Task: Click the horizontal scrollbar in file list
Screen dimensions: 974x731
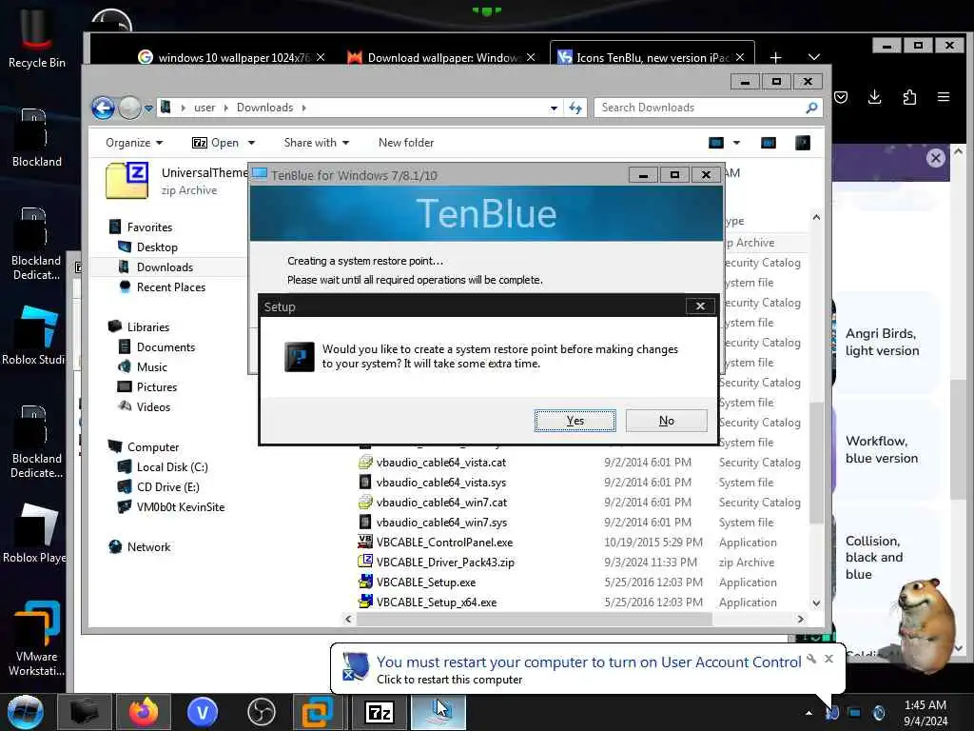Action: pos(535,619)
